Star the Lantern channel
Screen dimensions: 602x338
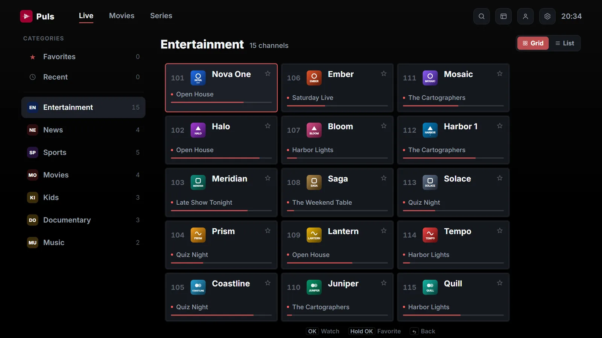point(383,231)
